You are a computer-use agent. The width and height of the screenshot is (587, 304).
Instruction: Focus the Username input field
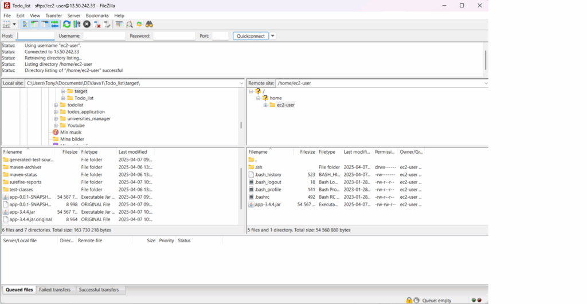click(104, 36)
